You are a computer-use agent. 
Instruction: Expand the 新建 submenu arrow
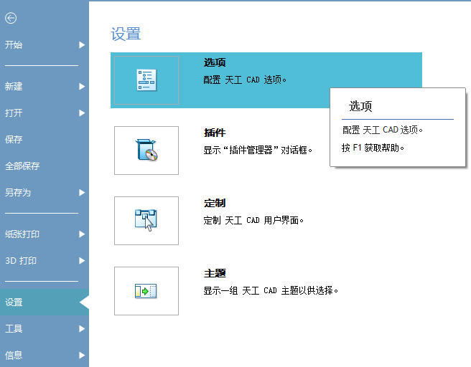[82, 87]
